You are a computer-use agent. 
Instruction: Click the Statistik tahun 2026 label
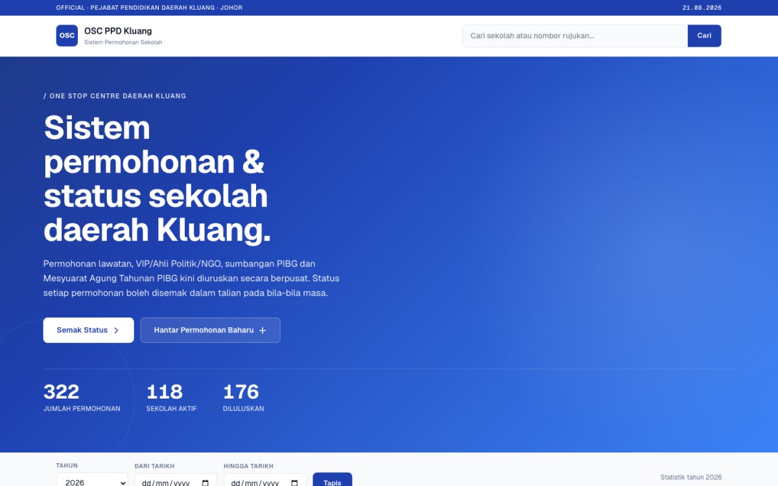click(x=691, y=477)
